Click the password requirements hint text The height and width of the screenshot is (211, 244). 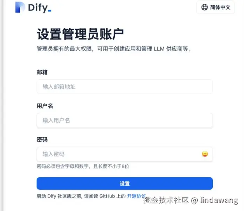(83, 166)
